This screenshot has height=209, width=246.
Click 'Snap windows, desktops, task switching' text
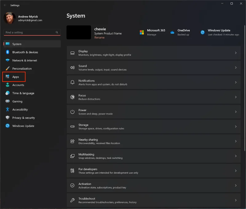101,158
